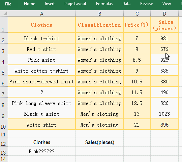Click the price cell '8.5'
182x162 pixels.
point(137,60)
